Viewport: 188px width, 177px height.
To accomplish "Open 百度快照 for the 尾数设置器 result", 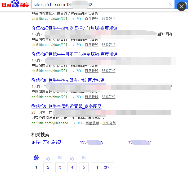I will pyautogui.click(x=92, y=123).
